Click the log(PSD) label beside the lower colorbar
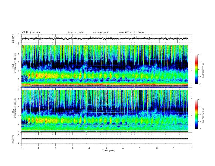Screen dimensions: 215x166 203,115
